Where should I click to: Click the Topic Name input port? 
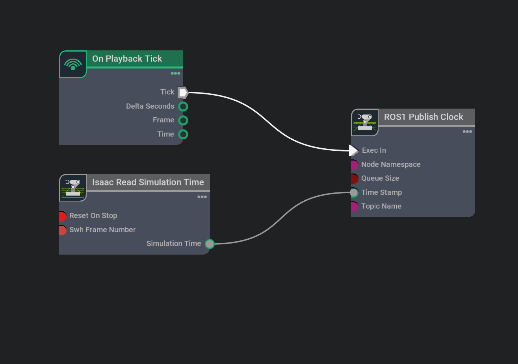click(354, 206)
